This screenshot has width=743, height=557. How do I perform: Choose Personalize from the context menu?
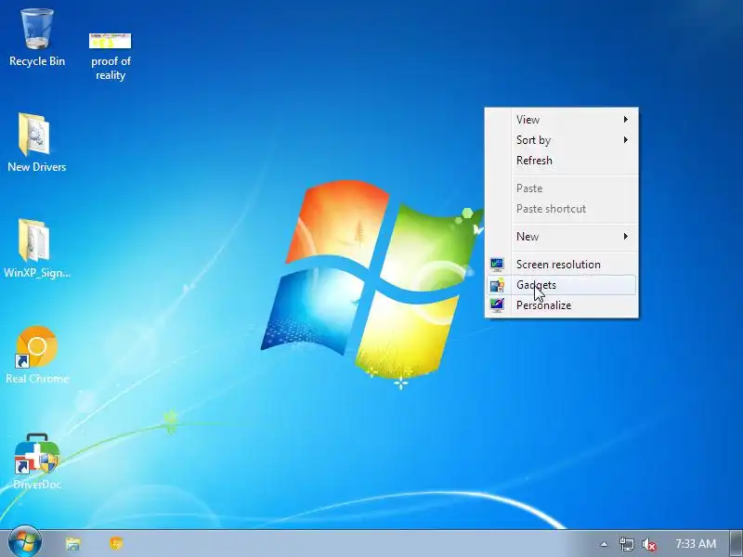(x=562, y=305)
